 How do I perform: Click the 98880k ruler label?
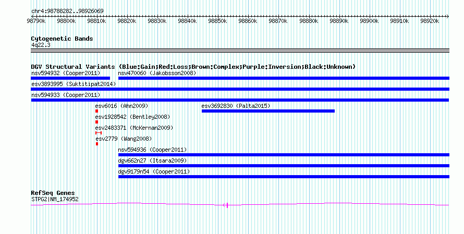309,21
